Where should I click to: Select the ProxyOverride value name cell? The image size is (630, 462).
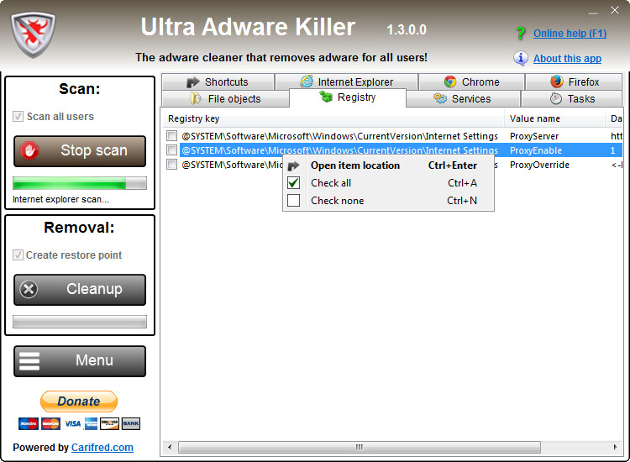tap(539, 165)
